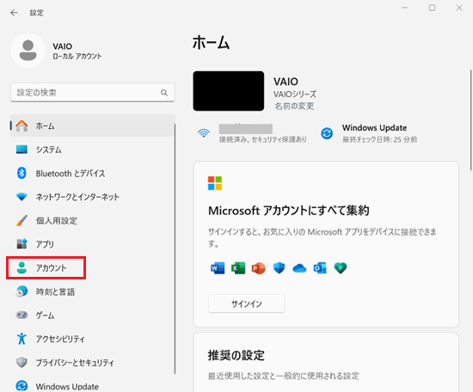Click the Microsoft four-color logo

(x=215, y=183)
